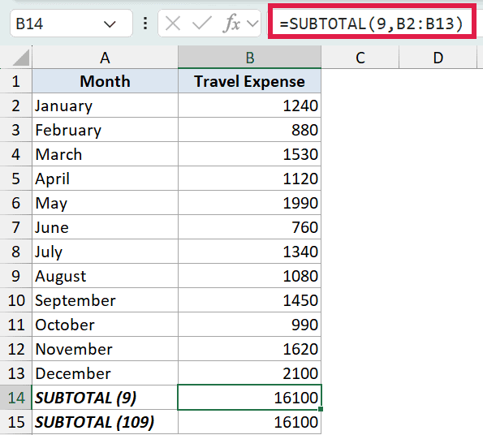The image size is (483, 435).
Task: Expand the formula bar function dropdown chevron
Action: (x=252, y=24)
